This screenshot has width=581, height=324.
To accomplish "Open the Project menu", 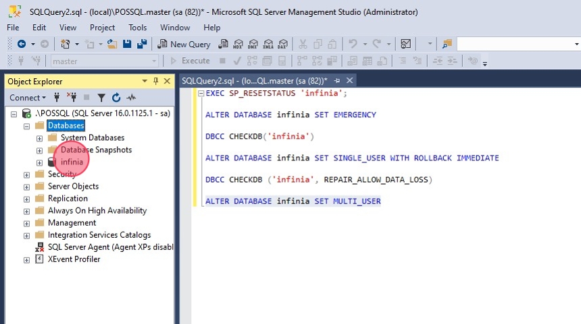I will (103, 28).
